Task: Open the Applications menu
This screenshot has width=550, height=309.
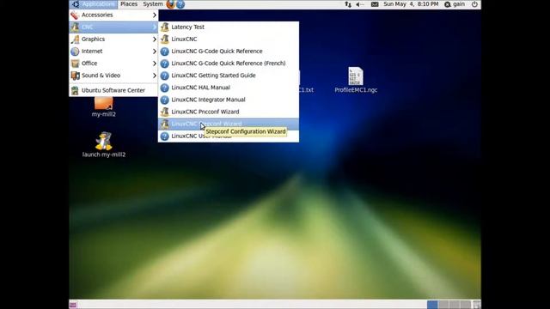Action: pos(94,4)
